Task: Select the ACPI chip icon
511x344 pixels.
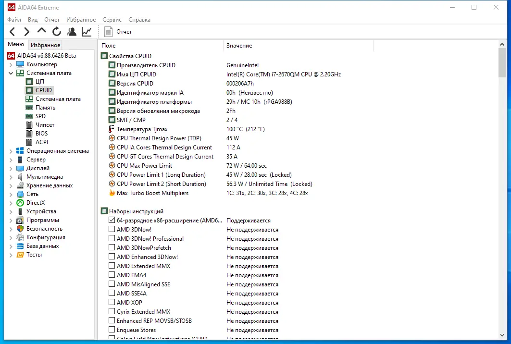Action: tap(29, 142)
